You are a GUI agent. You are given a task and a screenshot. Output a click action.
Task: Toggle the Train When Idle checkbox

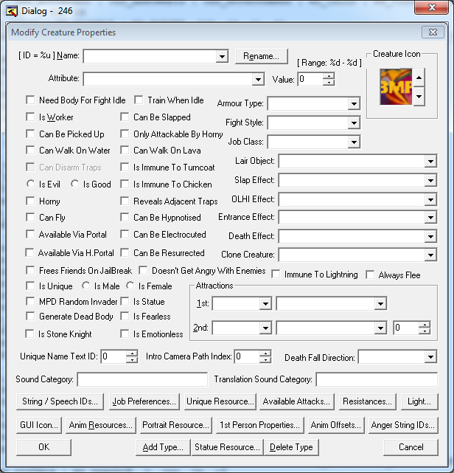pos(139,100)
